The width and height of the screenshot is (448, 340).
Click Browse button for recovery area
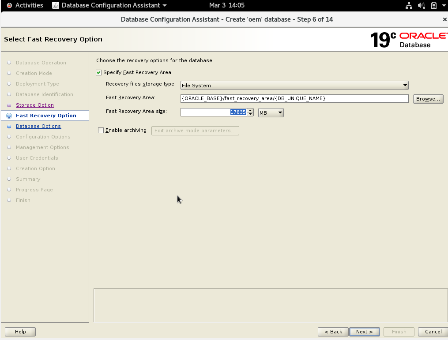point(428,99)
